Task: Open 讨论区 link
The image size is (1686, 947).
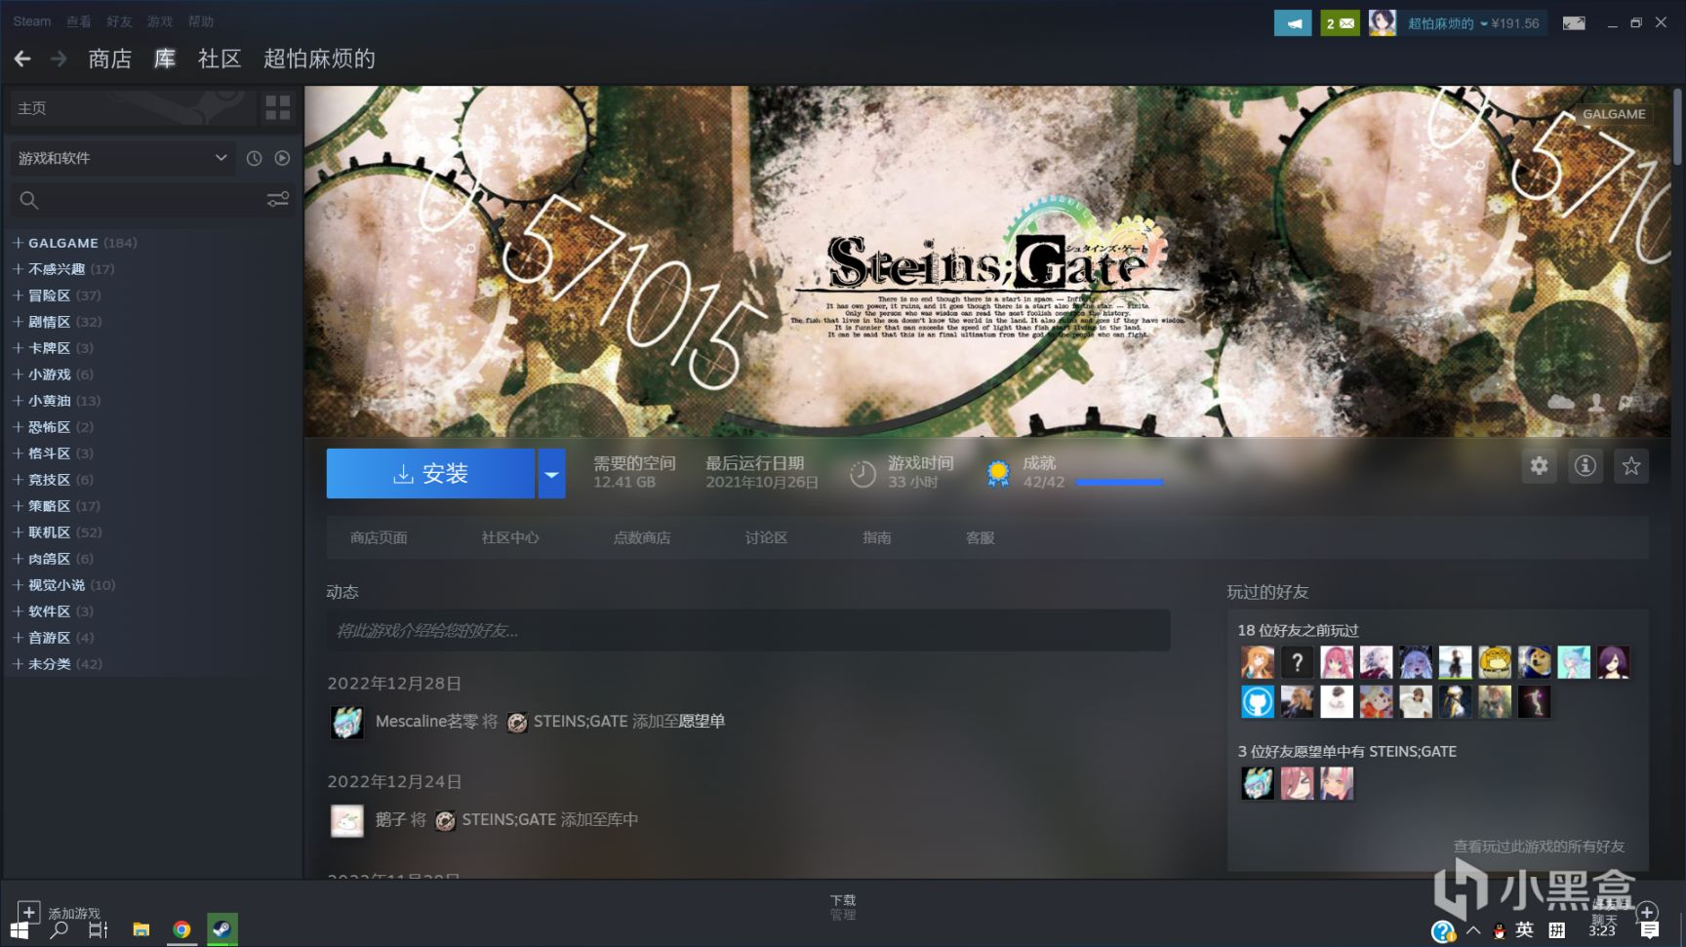Action: click(x=766, y=537)
